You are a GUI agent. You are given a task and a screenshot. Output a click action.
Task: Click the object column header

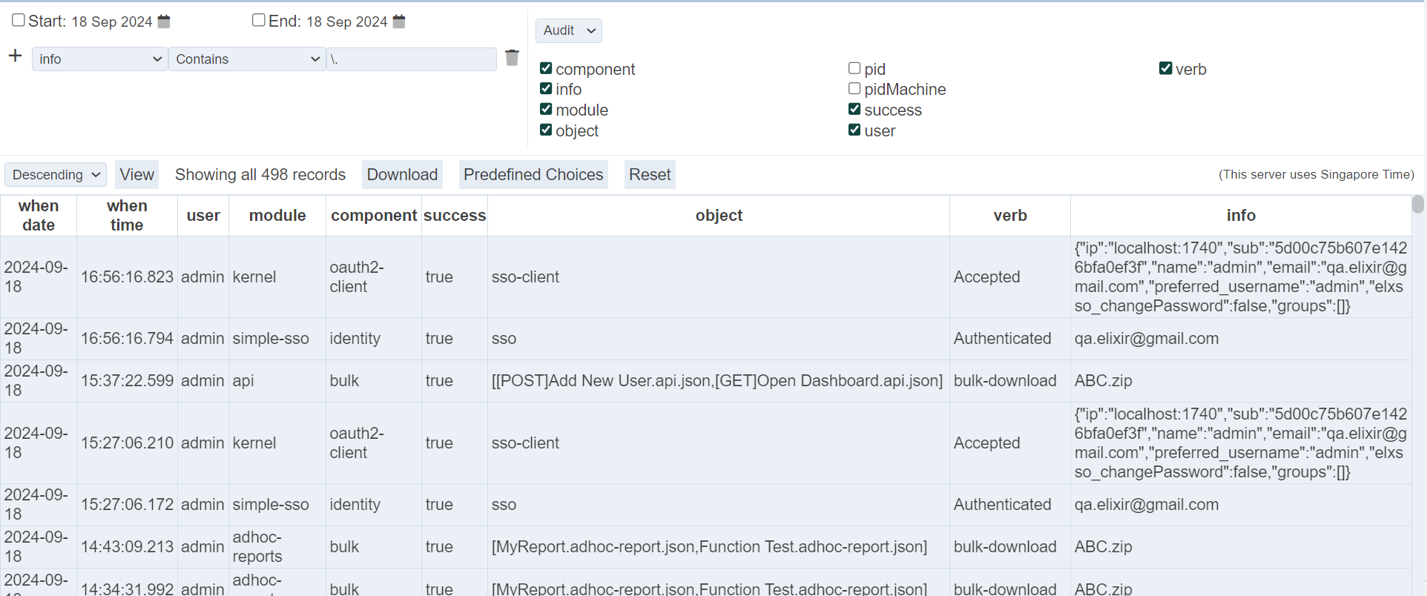pos(718,216)
